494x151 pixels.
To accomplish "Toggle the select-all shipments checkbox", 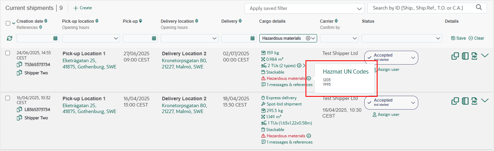I will tap(8, 23).
